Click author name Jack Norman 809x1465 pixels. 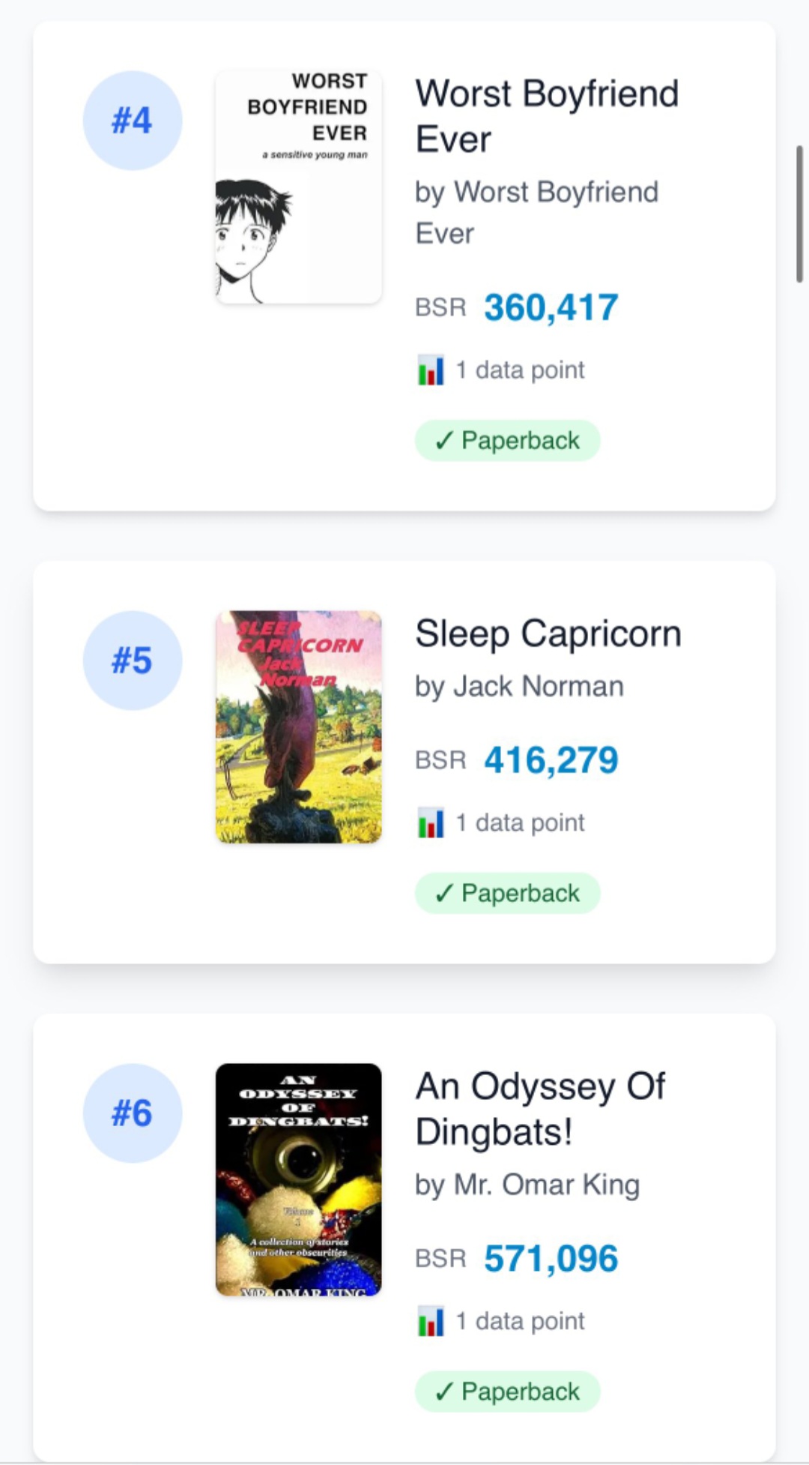point(539,686)
